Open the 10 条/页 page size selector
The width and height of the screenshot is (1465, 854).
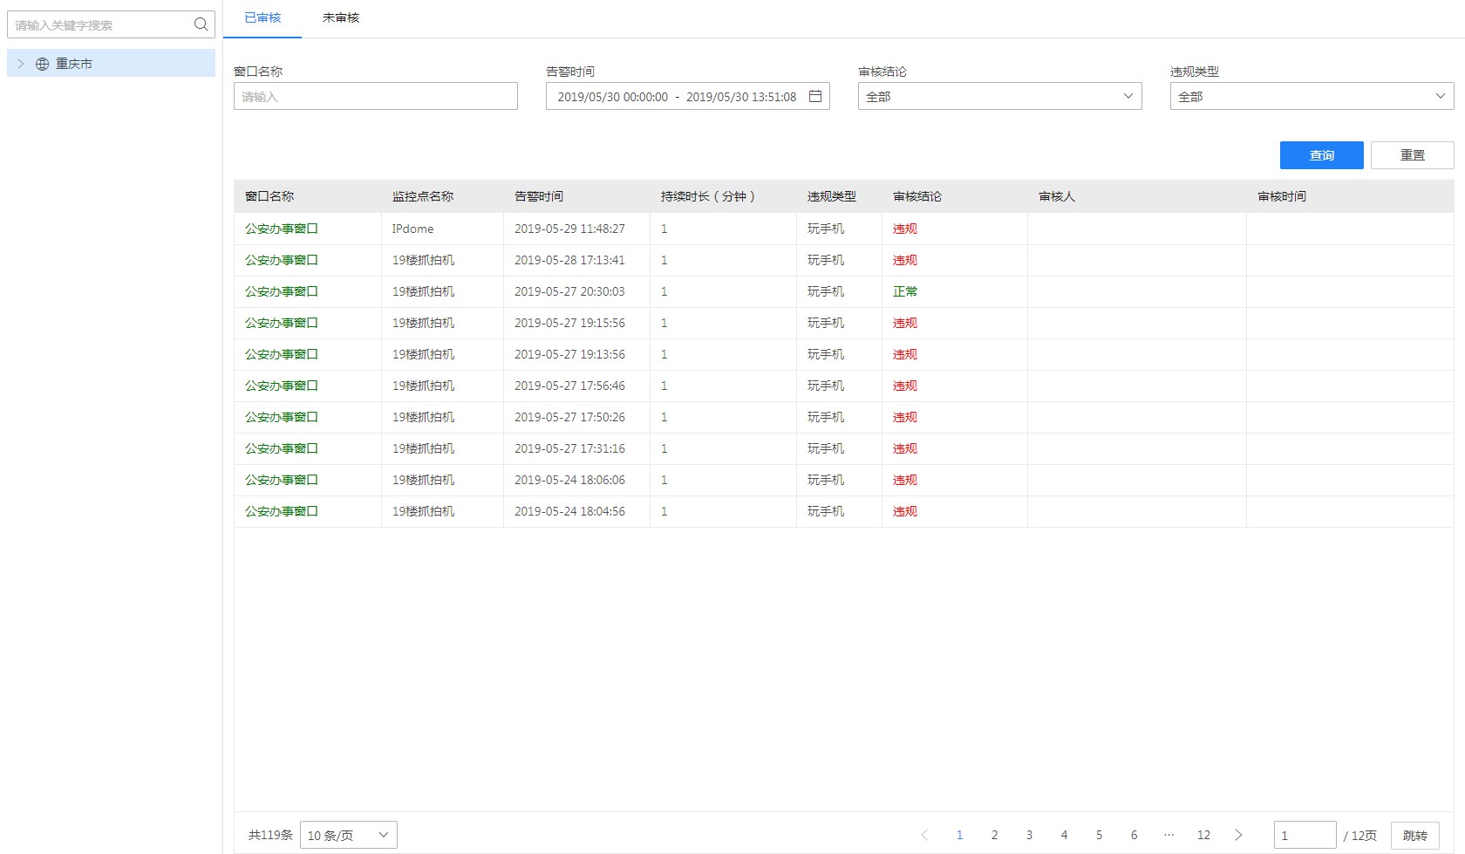click(x=348, y=835)
